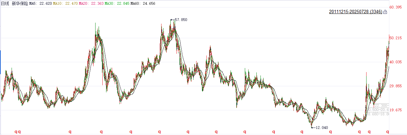Click the rightmost red q event marker
The height and width of the screenshot is (135, 407).
(x=388, y=131)
